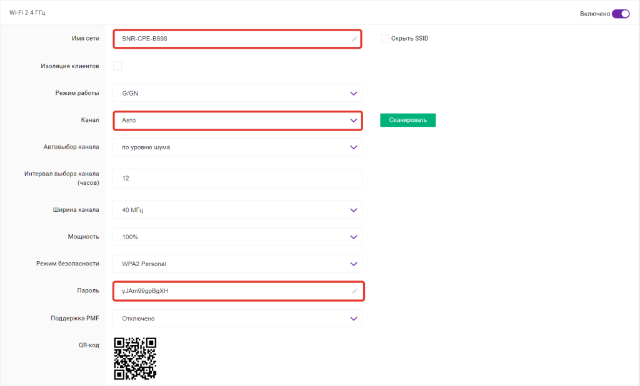This screenshot has width=640, height=386.
Task: Click the pencil edit icon in password field
Action: 354,291
